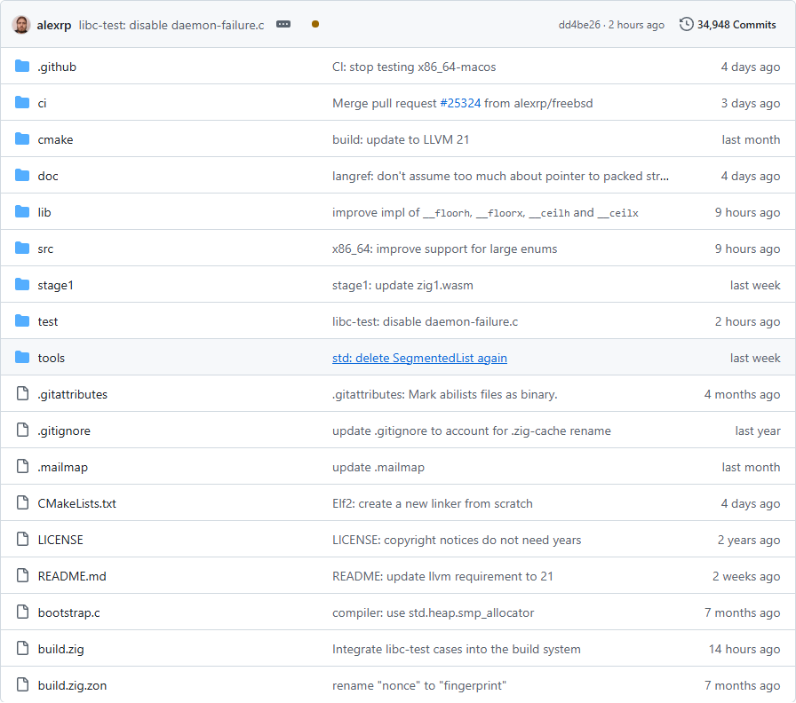Click the LICENSE file icon

(22, 540)
